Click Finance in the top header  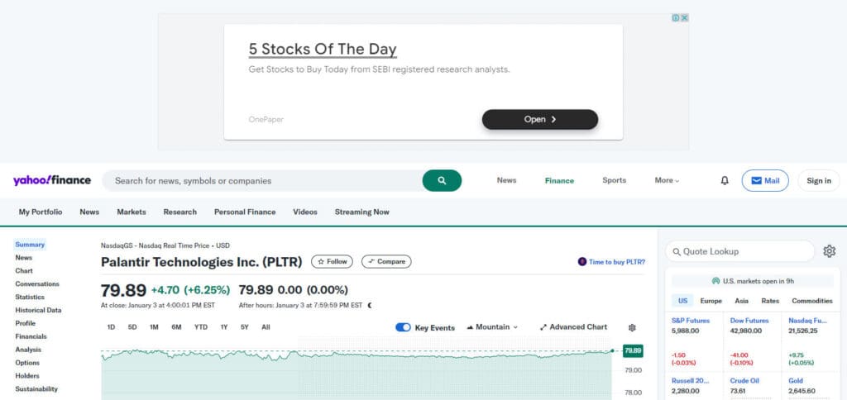pyautogui.click(x=559, y=181)
